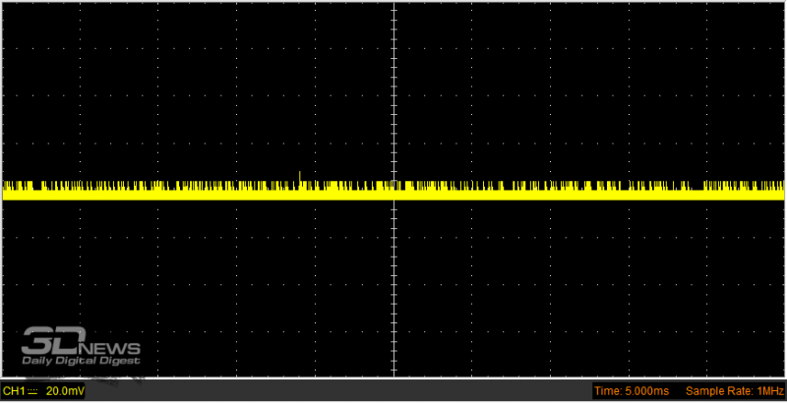Click the 1MHz value in the status bar
This screenshot has width=787, height=403.
tap(769, 391)
